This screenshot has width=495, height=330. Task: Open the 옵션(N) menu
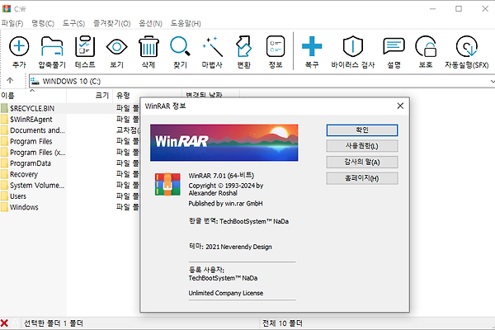pos(150,23)
